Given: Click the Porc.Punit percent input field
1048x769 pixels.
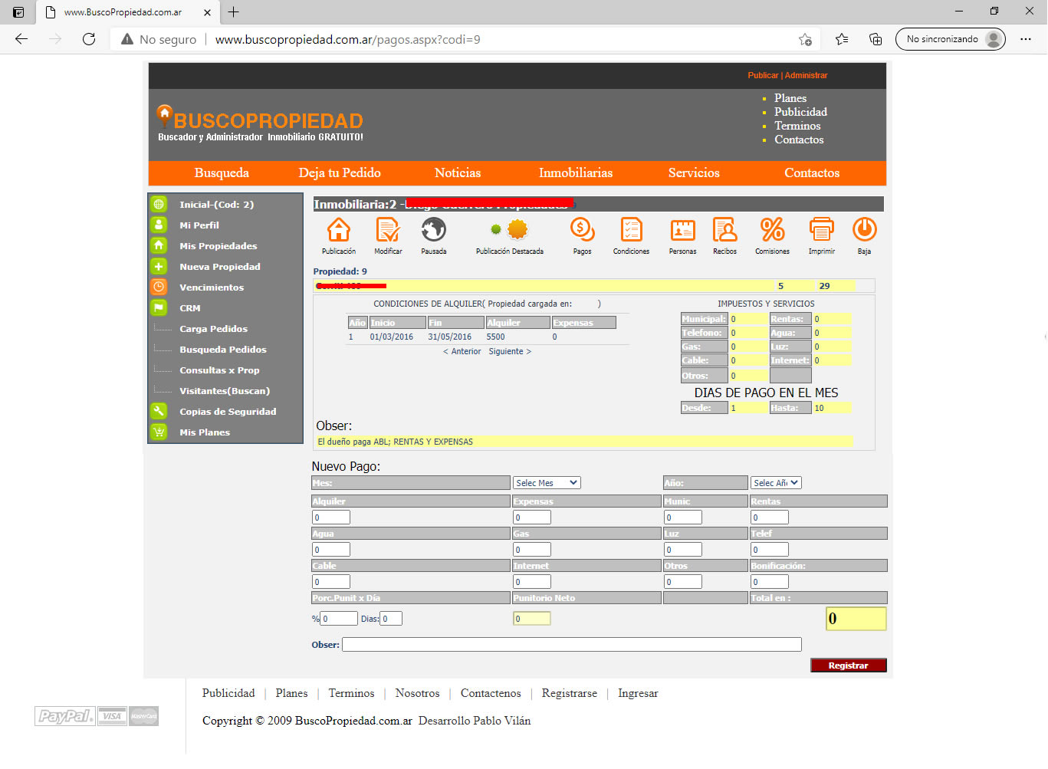Looking at the screenshot, I should coord(339,619).
